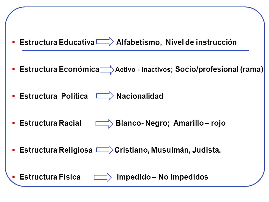Select the Estructura Educativa heading text

(57, 42)
